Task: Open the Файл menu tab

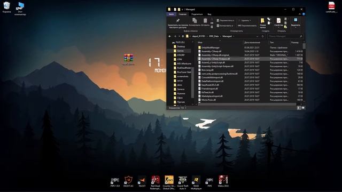Action: (x=172, y=14)
